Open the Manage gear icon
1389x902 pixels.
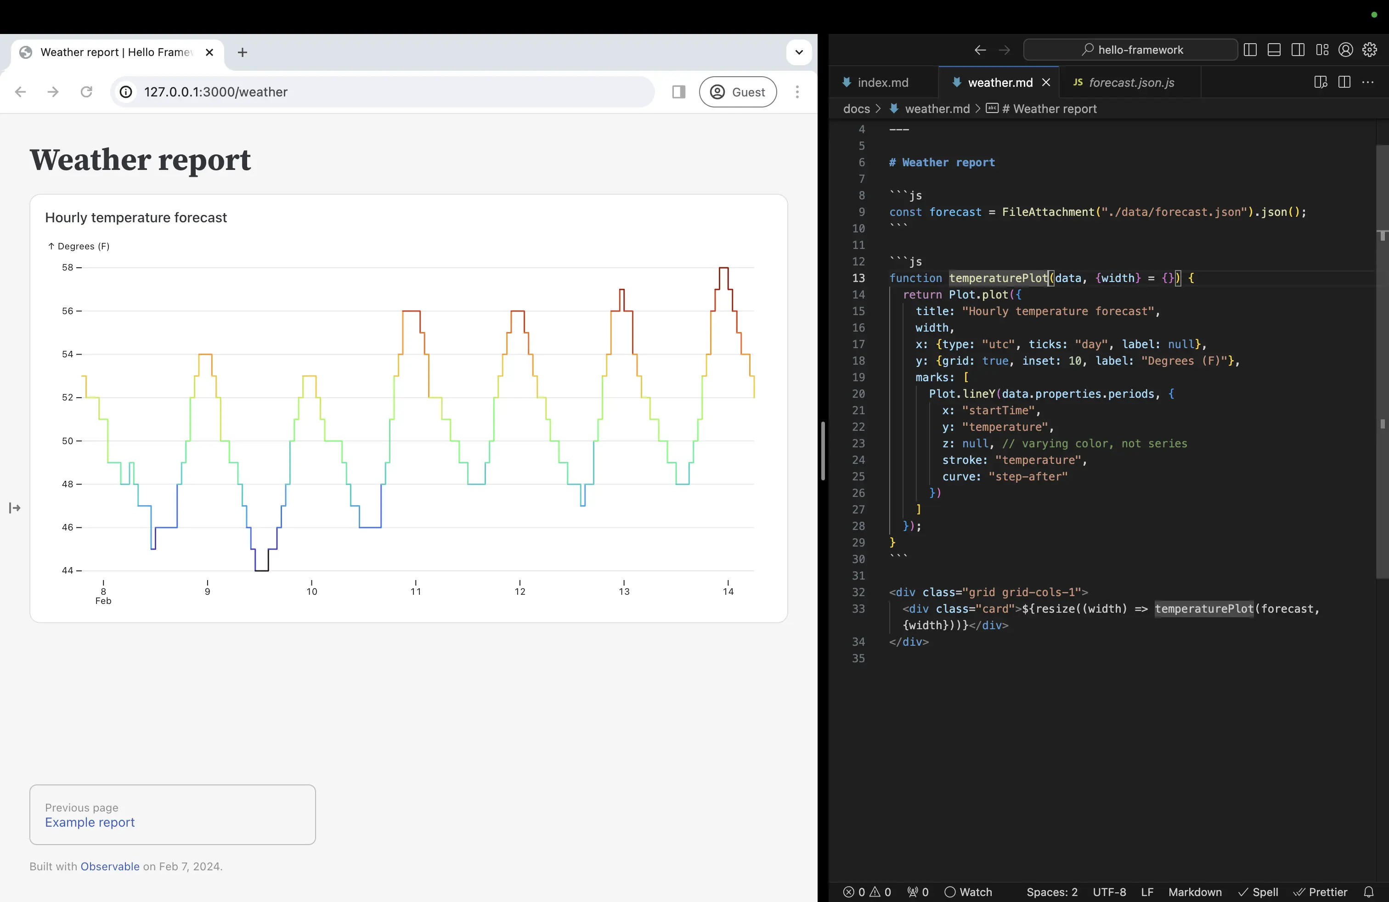click(x=1370, y=50)
